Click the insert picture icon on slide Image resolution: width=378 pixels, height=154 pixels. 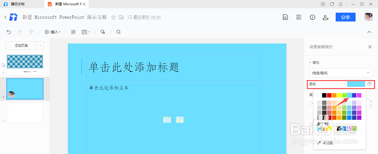point(180,120)
